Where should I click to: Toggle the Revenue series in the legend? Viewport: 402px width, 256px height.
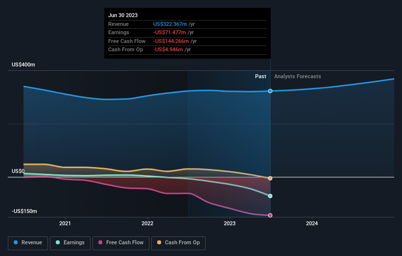click(x=28, y=243)
